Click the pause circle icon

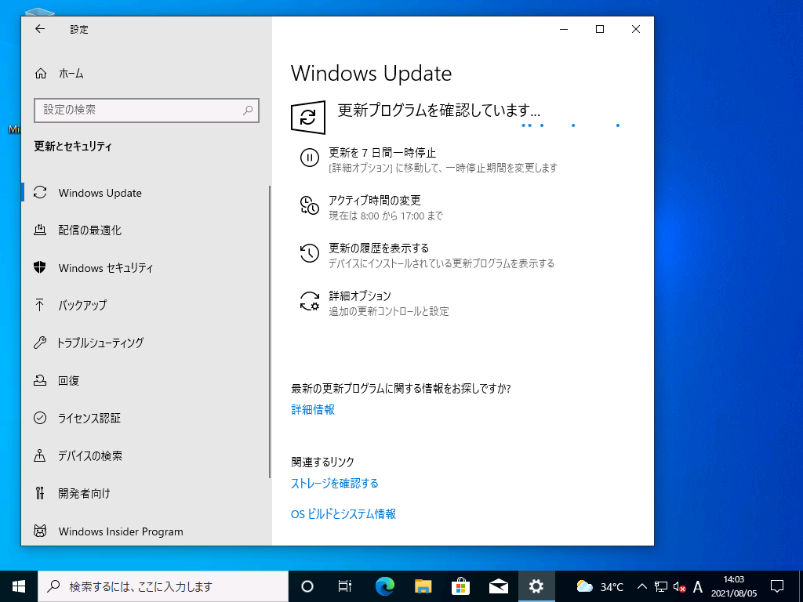pyautogui.click(x=309, y=158)
